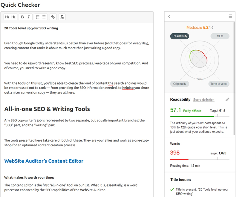This screenshot has height=197, width=239.
Task: Insert a numbered list
Action: click(38, 17)
